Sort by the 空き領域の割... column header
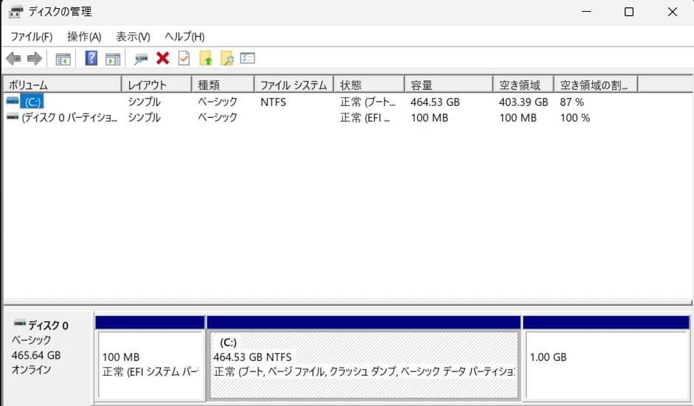This screenshot has width=694, height=406. pos(596,85)
